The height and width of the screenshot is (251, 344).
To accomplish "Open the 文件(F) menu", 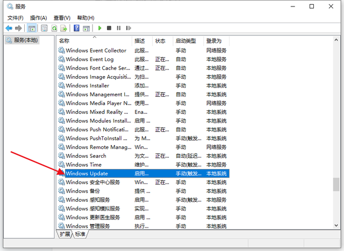I will coord(16,18).
